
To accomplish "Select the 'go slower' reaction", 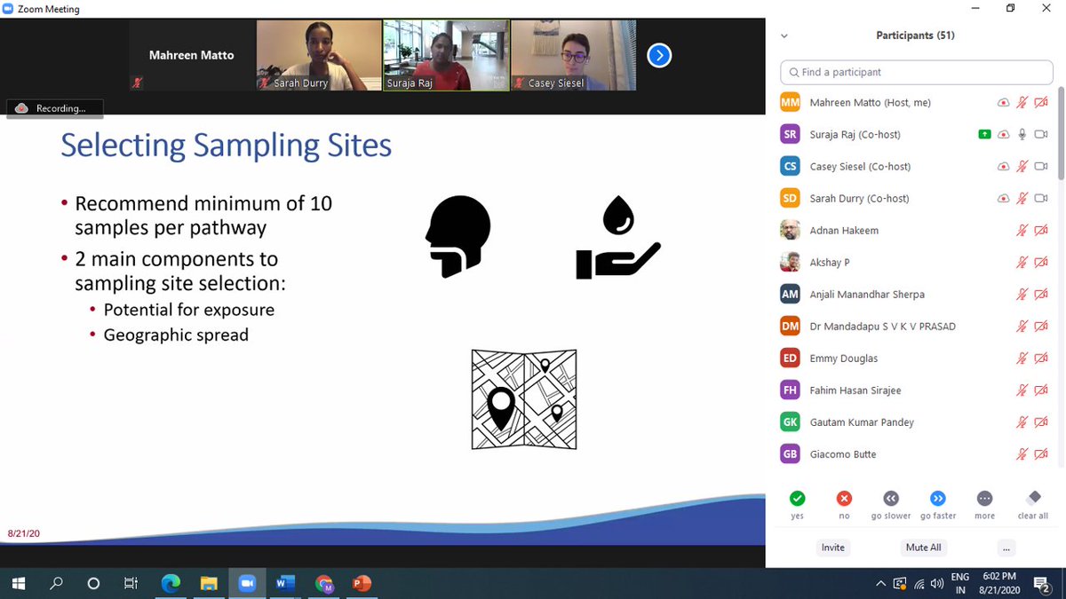I will 891,498.
